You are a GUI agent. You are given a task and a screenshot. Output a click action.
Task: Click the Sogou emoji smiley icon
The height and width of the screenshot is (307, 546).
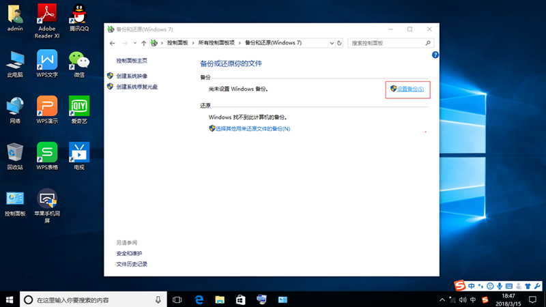[490, 286]
